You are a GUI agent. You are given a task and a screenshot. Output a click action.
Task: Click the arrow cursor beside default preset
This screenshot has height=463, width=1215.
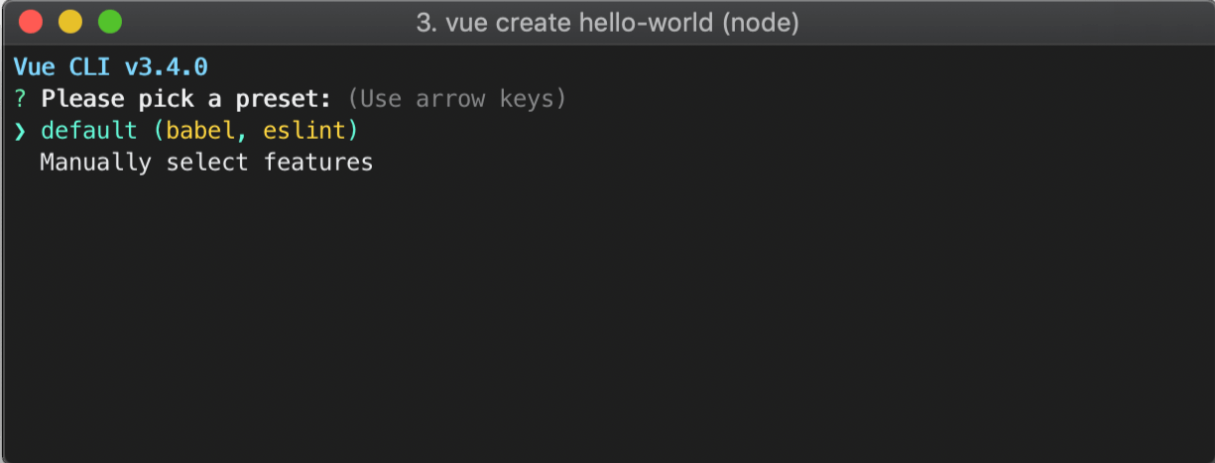[x=20, y=131]
